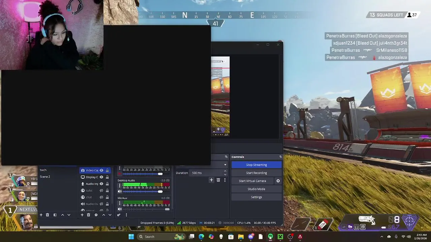
Task: Select the chat source row
Action: 96,197
